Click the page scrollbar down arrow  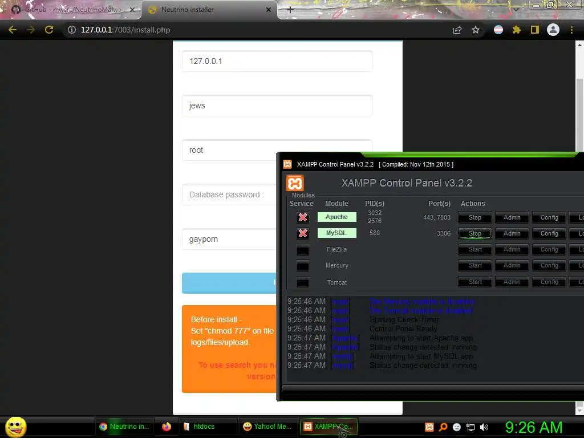coord(579,410)
